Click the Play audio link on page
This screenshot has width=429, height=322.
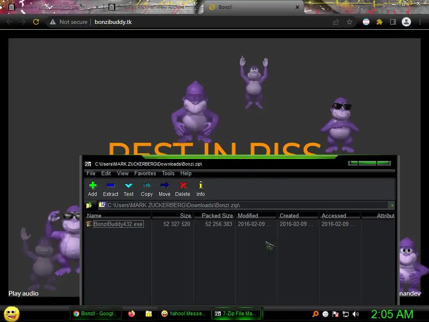23,293
